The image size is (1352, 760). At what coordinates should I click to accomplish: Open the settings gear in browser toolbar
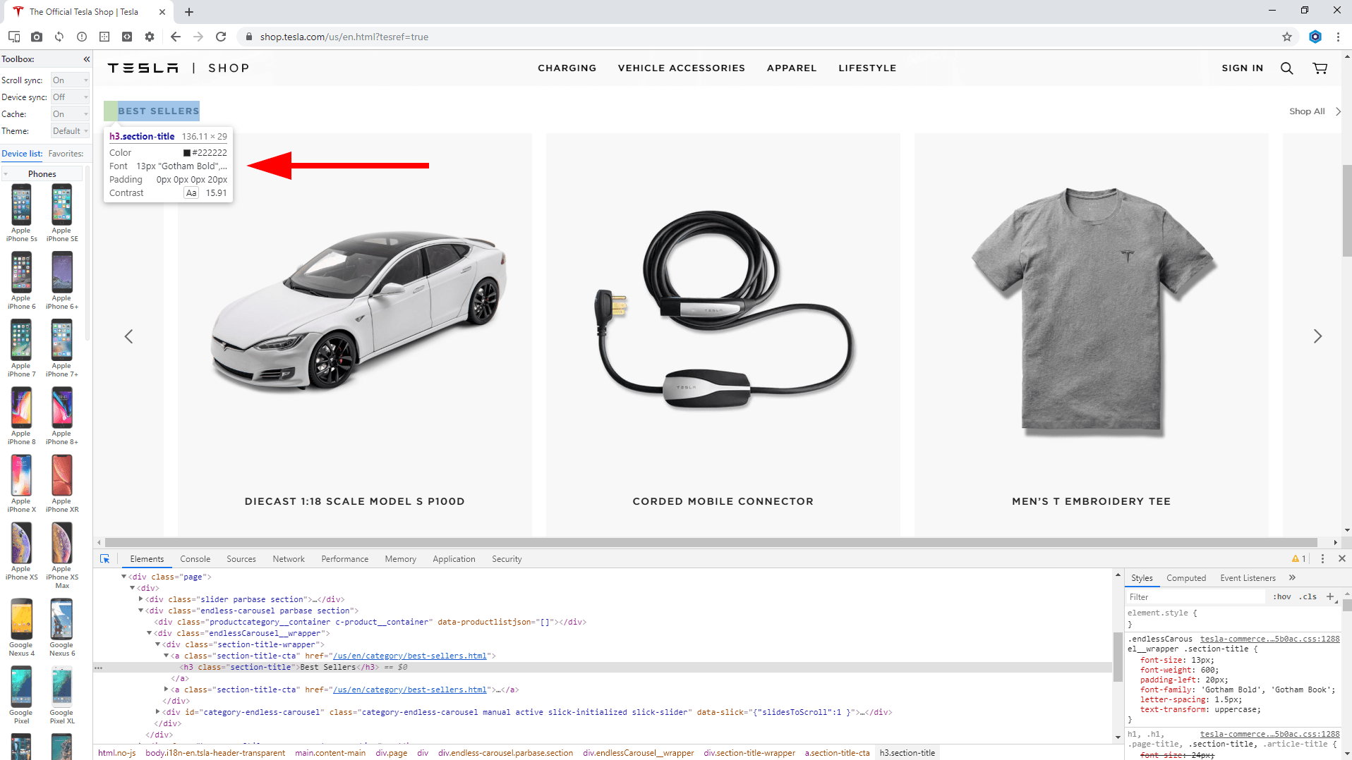pyautogui.click(x=150, y=37)
